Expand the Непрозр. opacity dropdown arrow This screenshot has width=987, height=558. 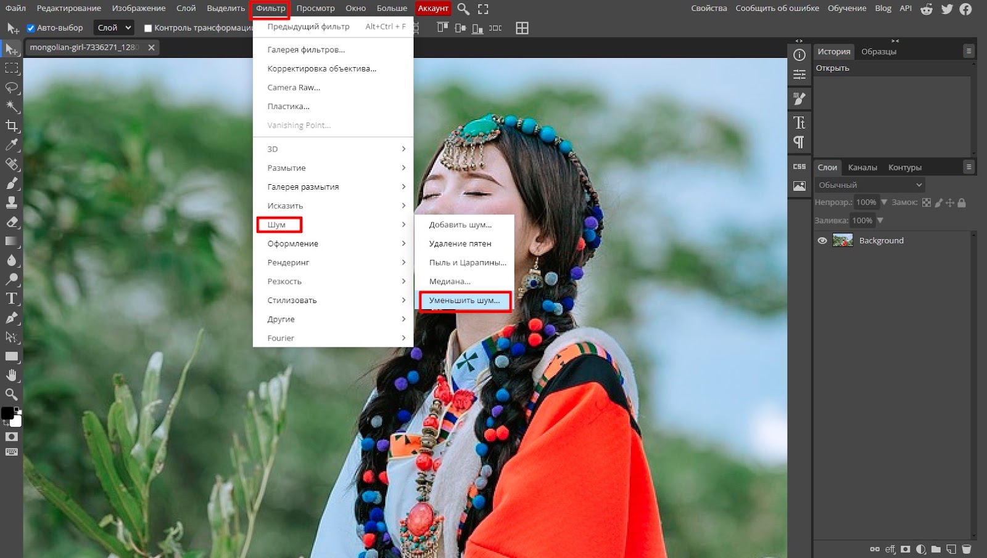tap(885, 202)
